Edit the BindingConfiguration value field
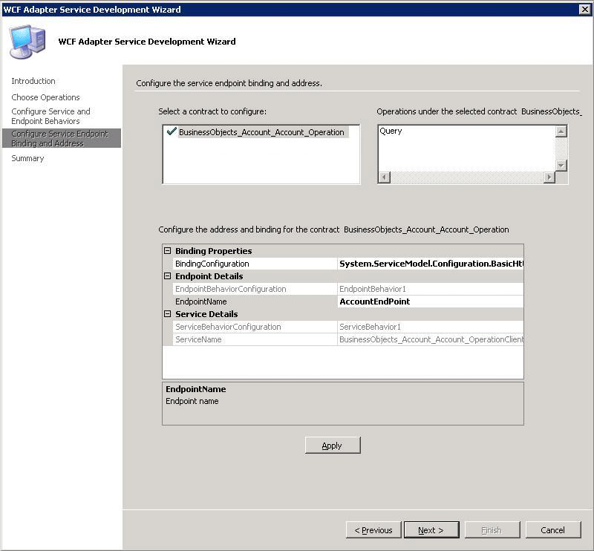594x551 pixels. 431,264
